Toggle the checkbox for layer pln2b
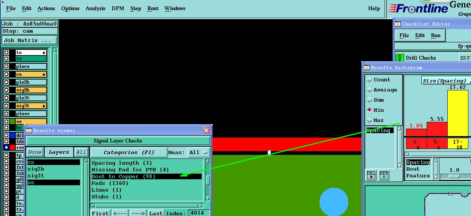Screen dimensions: 471x216 (x=6, y=82)
